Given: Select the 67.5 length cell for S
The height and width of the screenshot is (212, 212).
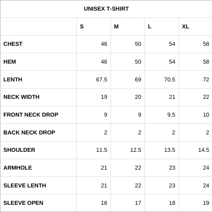Looking at the screenshot, I should tap(94, 80).
